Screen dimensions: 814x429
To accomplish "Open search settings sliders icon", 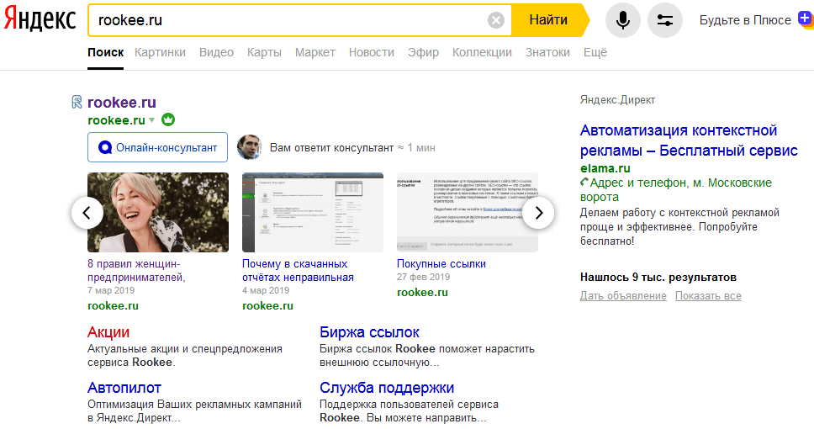I will coord(665,20).
